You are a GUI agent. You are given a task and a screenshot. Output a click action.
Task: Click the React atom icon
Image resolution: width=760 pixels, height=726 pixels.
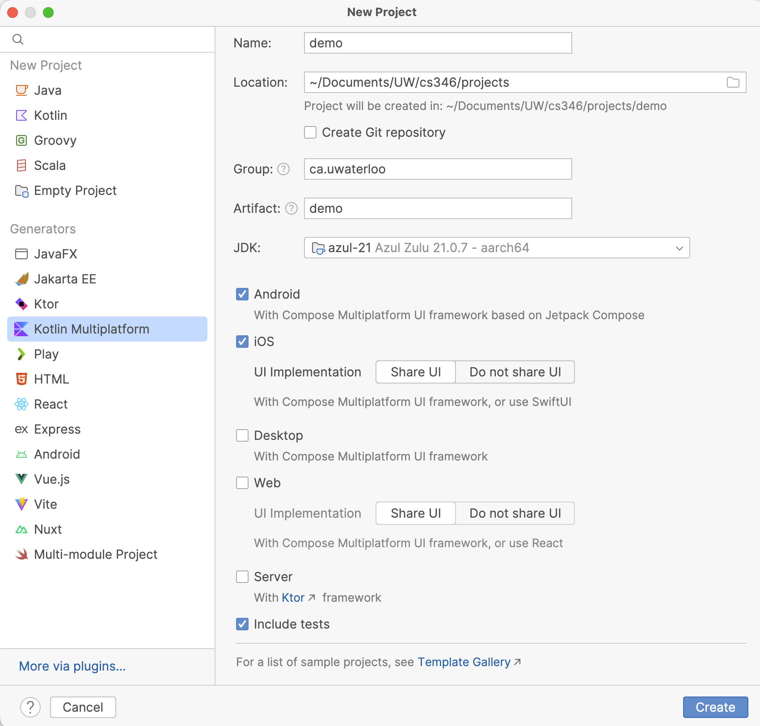(x=21, y=404)
